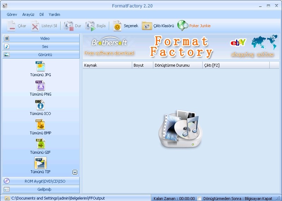Click the Tümünü BMP label text

coord(41,133)
